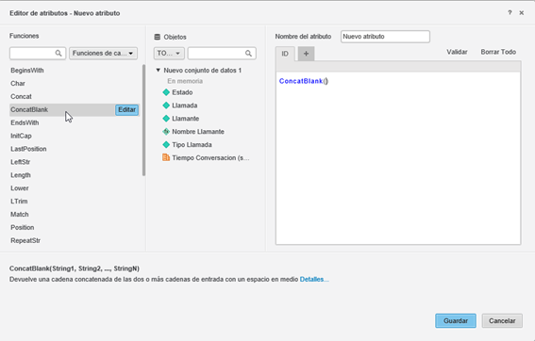535x341 pixels.
Task: Click the search magnifier in Objetos box
Action: coord(248,53)
